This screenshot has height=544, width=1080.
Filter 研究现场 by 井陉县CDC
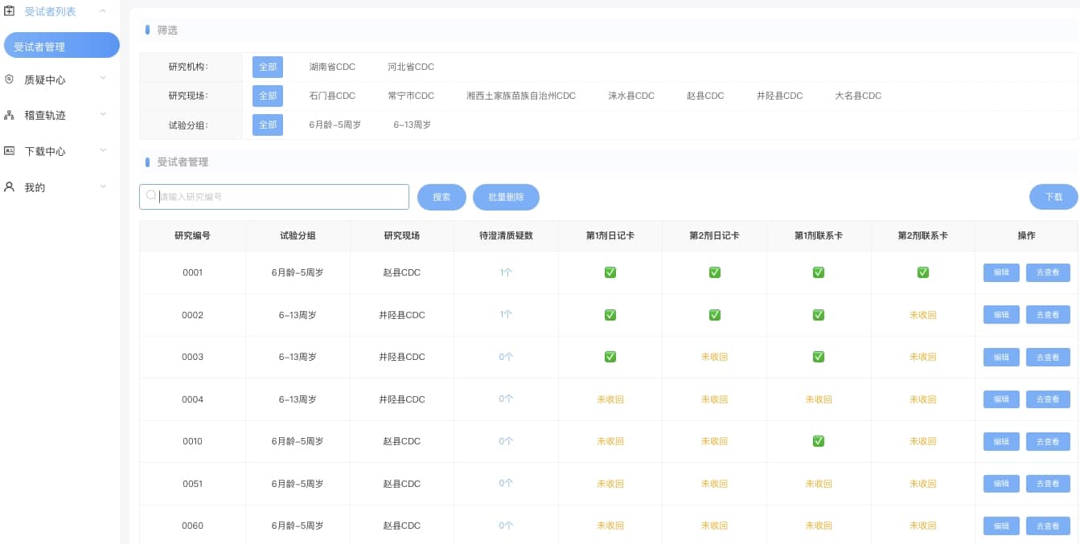(x=779, y=96)
